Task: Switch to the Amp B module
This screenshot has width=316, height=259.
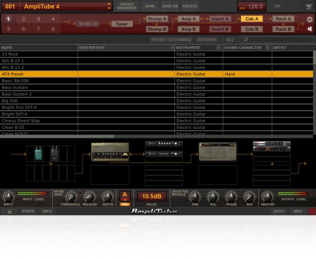Action: point(189,29)
